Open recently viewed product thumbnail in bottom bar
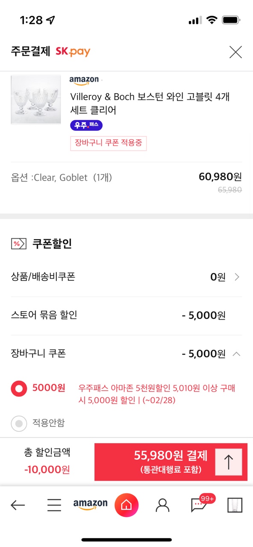The height and width of the screenshot is (547, 253). pyautogui.click(x=235, y=505)
